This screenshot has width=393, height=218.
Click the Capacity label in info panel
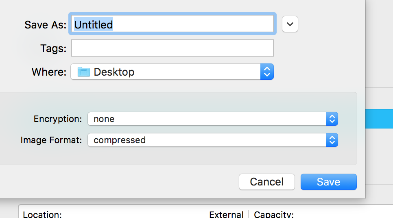tap(274, 214)
